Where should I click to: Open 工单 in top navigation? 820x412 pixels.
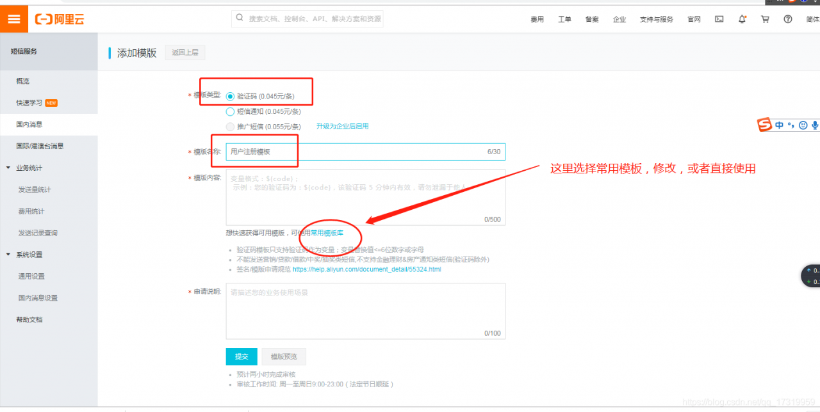pos(564,19)
